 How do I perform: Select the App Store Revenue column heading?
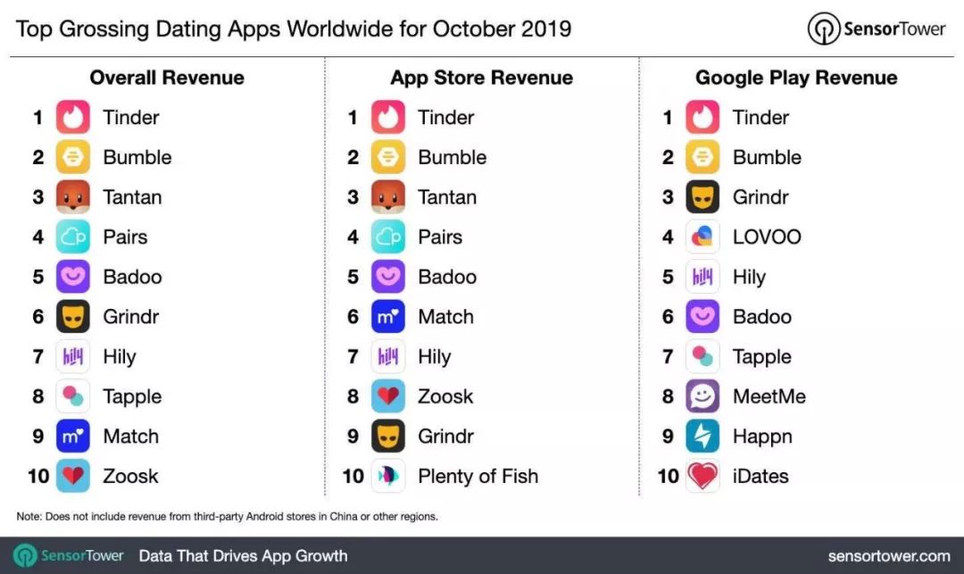481,78
